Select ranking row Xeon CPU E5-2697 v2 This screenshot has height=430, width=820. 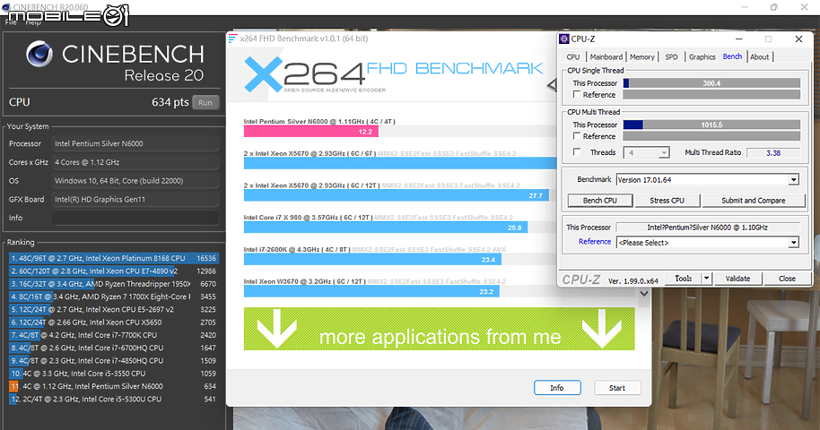click(x=113, y=309)
